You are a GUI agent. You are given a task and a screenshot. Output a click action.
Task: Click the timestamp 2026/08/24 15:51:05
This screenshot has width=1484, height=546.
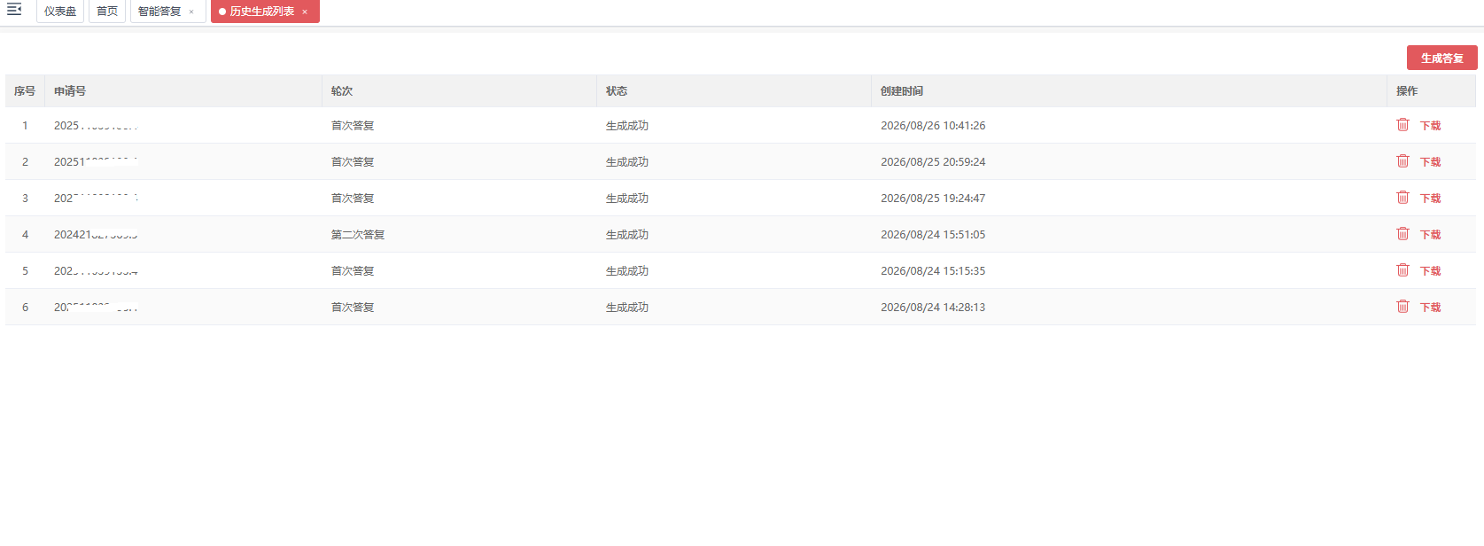pyautogui.click(x=933, y=235)
